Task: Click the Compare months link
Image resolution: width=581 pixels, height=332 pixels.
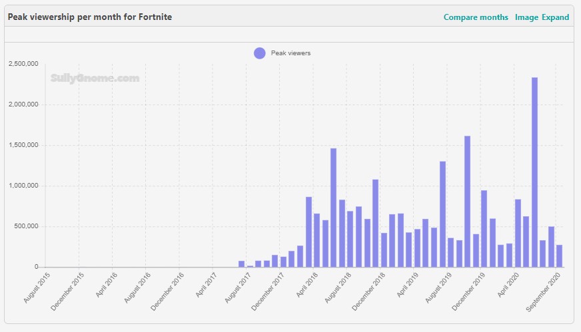Action: (476, 17)
